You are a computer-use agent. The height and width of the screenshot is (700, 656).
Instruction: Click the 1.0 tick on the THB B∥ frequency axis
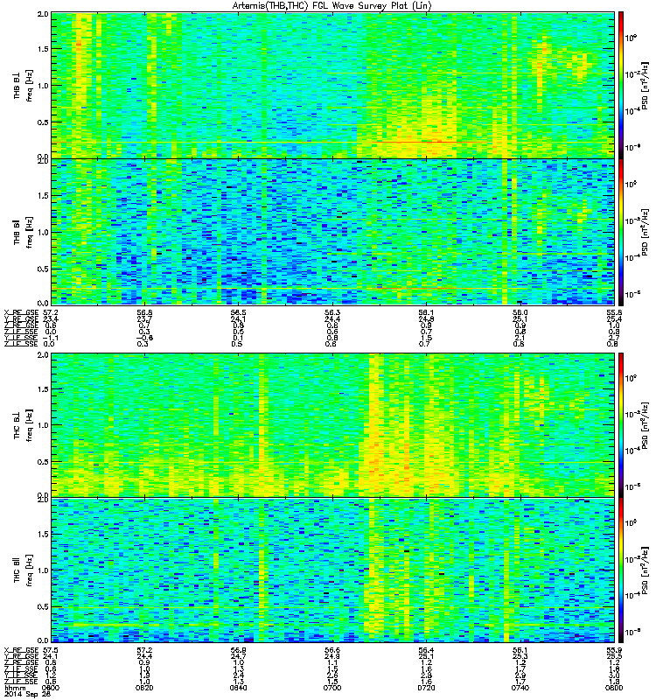[x=43, y=232]
